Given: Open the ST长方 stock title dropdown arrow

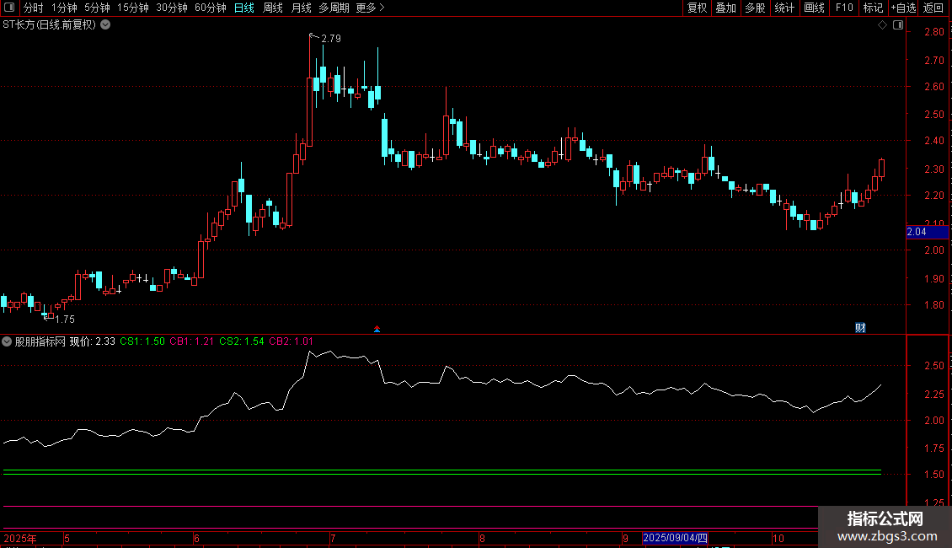Looking at the screenshot, I should tap(105, 25).
